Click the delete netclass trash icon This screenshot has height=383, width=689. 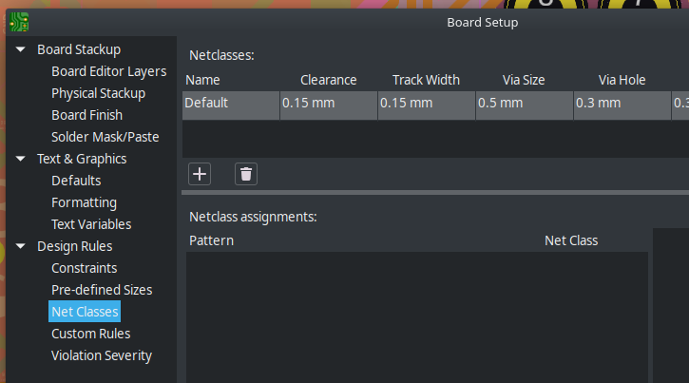246,174
